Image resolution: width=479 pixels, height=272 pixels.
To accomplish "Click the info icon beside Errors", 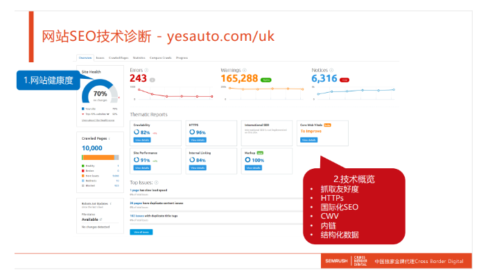I will pyautogui.click(x=146, y=70).
